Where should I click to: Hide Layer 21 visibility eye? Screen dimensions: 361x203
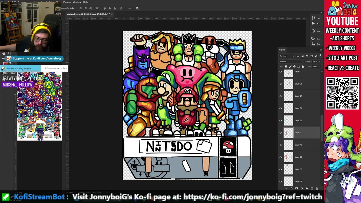pos(280,120)
